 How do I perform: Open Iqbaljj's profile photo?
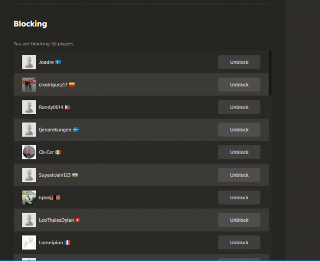click(29, 197)
